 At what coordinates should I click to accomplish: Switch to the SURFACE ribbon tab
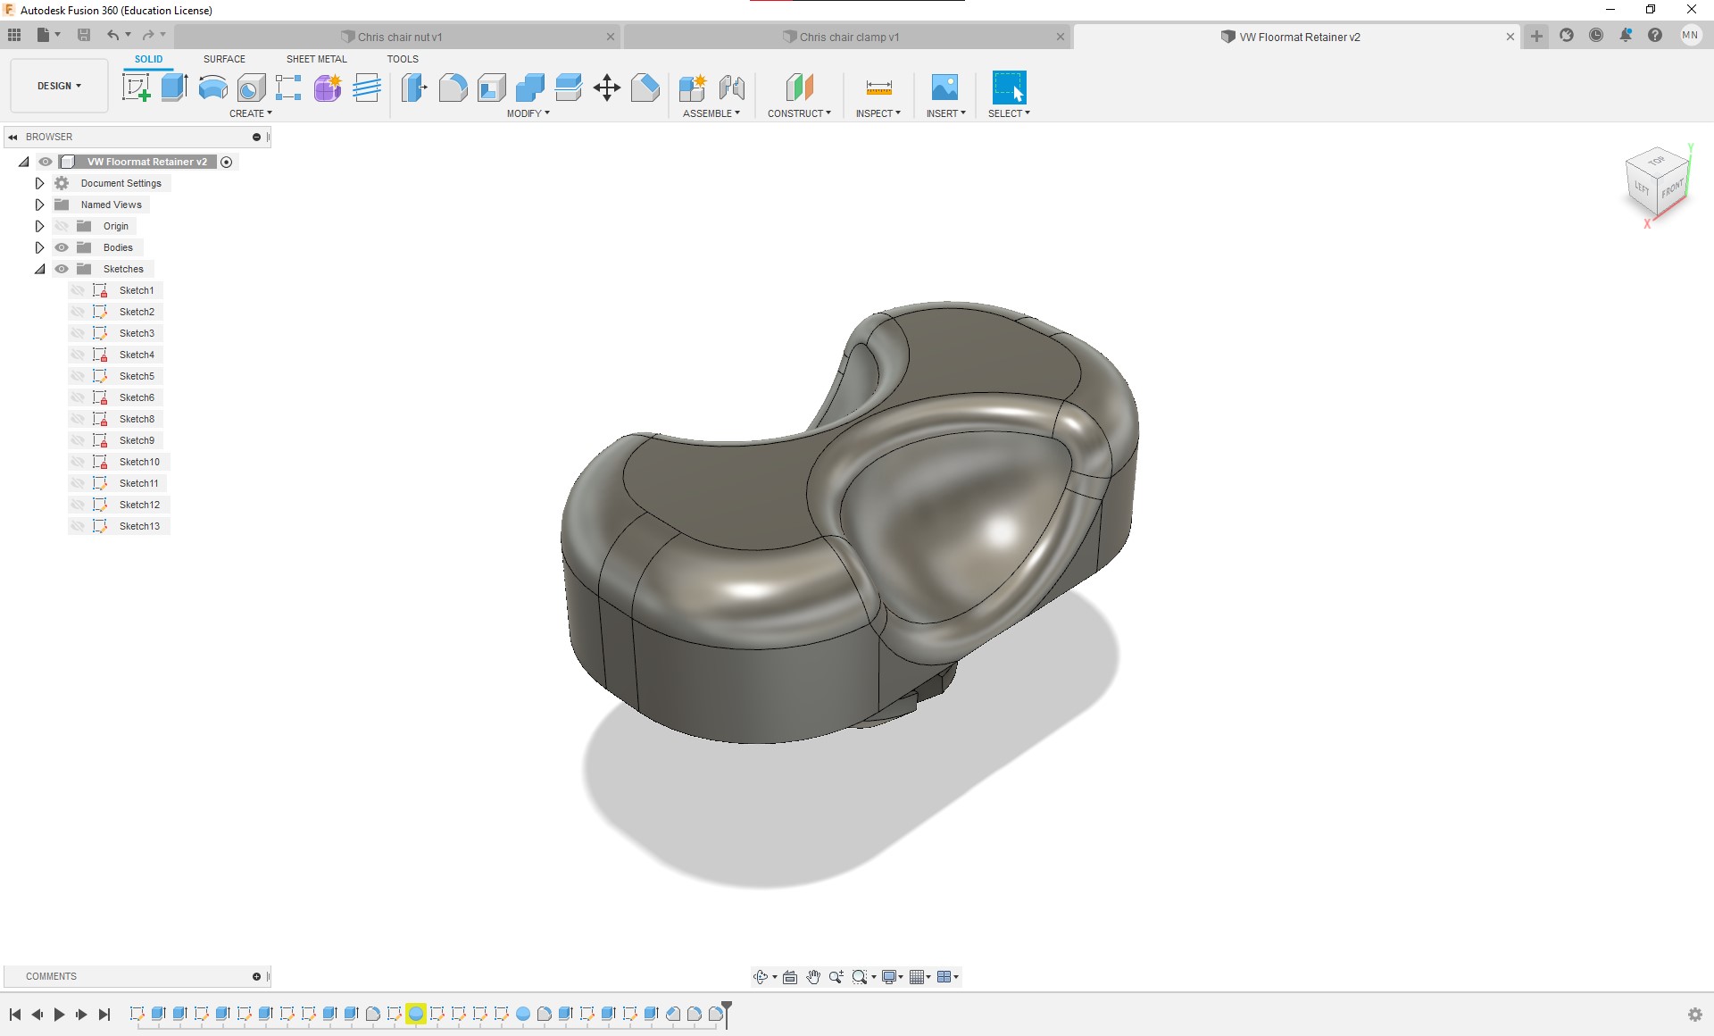pos(223,59)
